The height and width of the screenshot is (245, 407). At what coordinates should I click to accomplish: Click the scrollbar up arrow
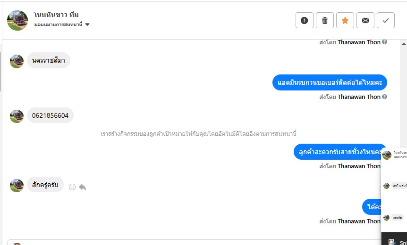[x=403, y=43]
